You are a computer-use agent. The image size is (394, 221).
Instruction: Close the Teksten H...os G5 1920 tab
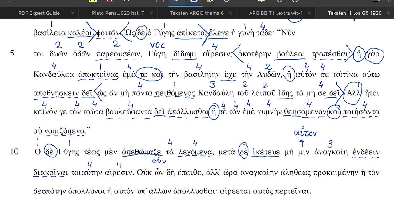388,13
